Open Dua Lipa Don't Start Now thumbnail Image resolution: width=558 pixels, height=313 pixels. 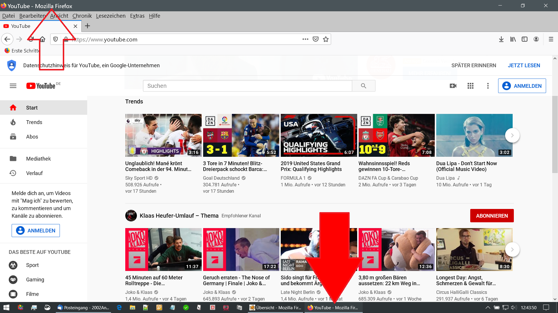(x=474, y=135)
